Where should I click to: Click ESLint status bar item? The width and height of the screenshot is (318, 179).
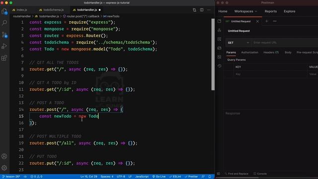(x=175, y=177)
